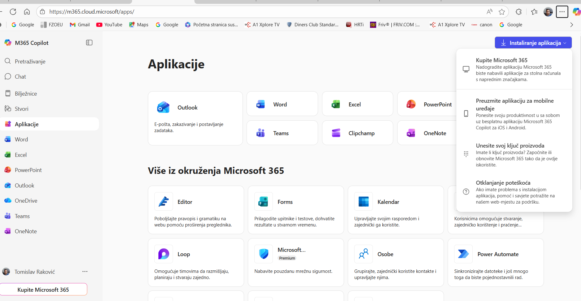The width and height of the screenshot is (581, 301).
Task: Open OneDrive from the sidebar
Action: pos(49,200)
